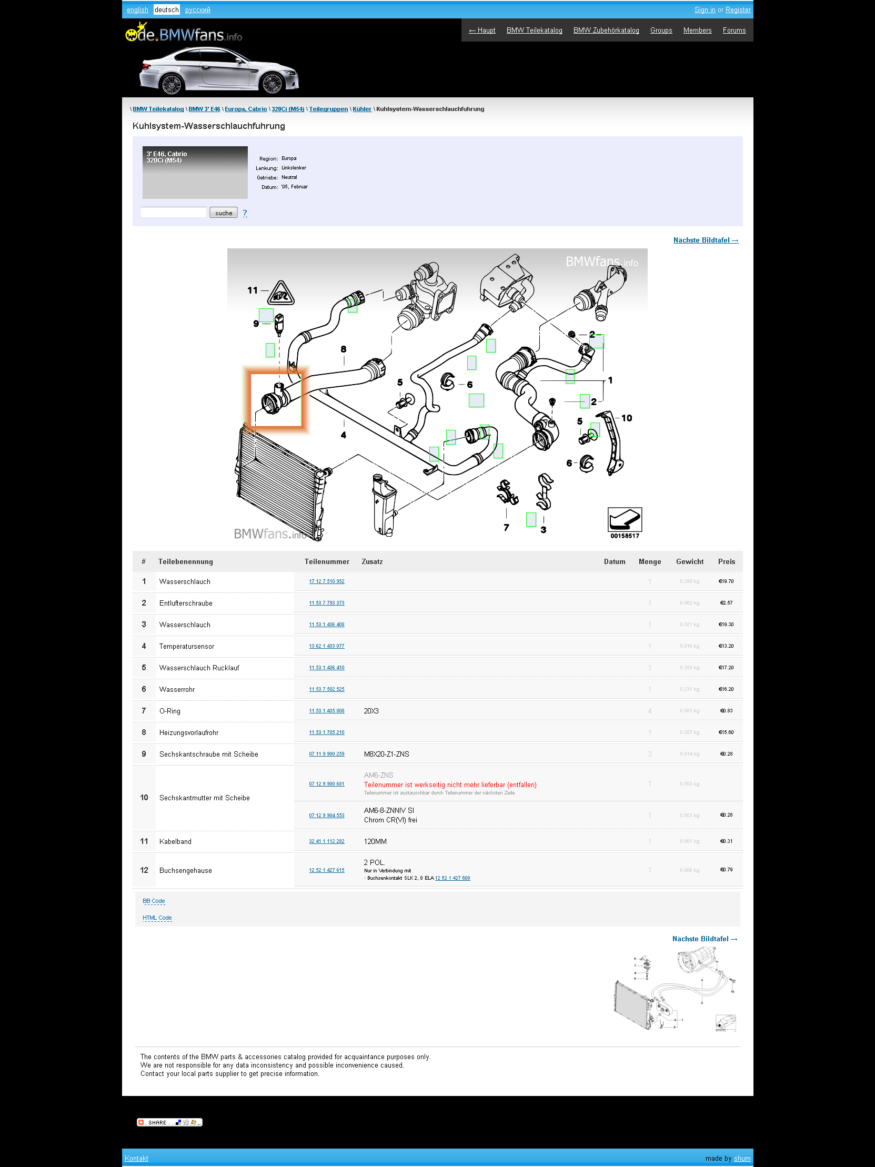Click the BMWfans.info site logo
Screen dimensions: 875x1167
(x=184, y=34)
